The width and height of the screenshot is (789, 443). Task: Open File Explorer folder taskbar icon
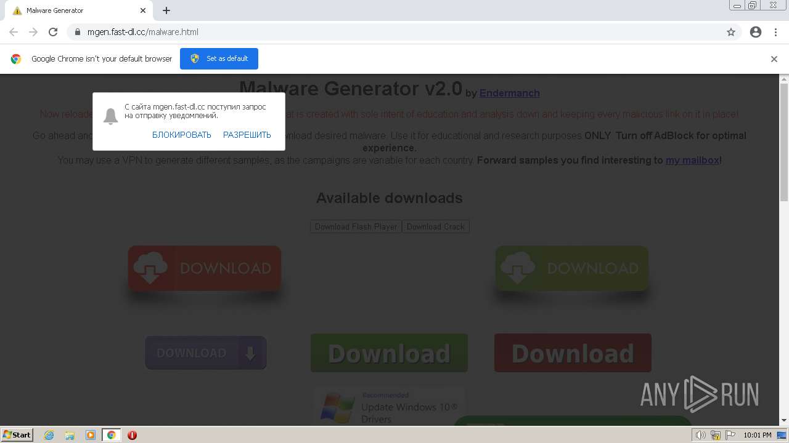(x=70, y=435)
